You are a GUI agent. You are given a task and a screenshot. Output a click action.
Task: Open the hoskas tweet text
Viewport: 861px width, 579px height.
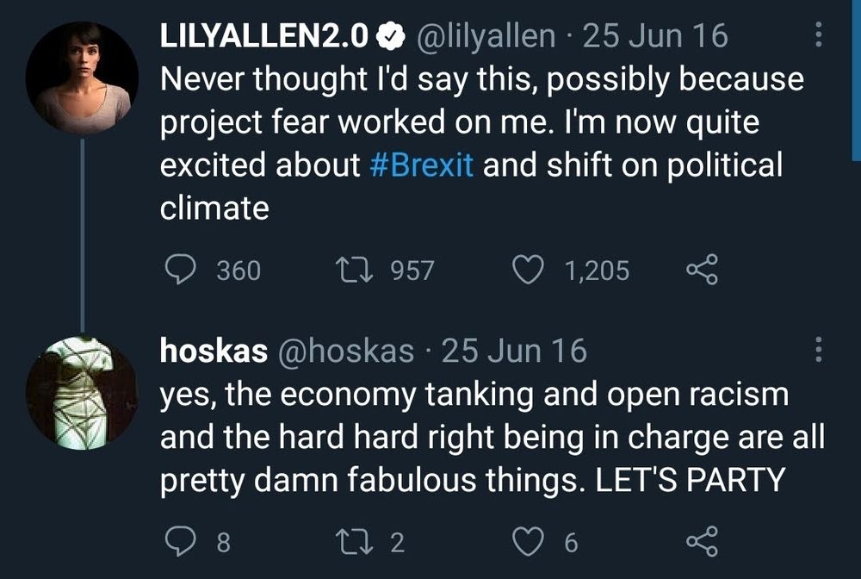(x=491, y=438)
